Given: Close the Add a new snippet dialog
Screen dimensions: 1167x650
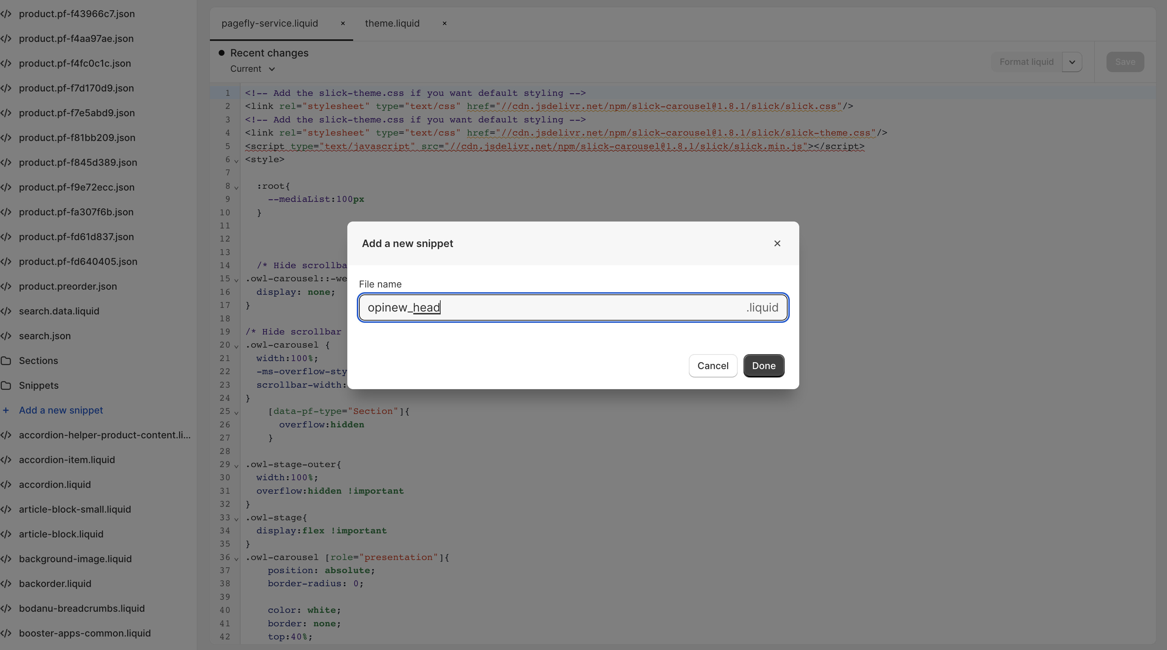Looking at the screenshot, I should click(777, 243).
